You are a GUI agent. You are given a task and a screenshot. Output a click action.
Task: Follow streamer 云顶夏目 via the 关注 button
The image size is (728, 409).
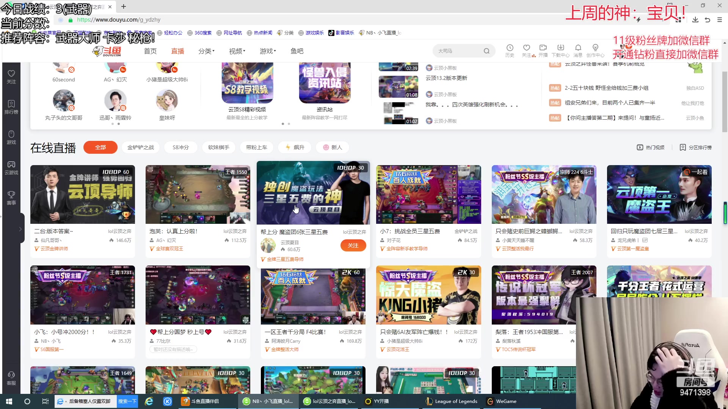coord(353,245)
